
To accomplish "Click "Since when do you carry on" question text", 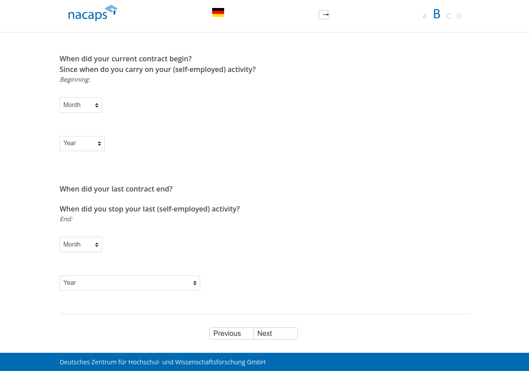I will [158, 69].
